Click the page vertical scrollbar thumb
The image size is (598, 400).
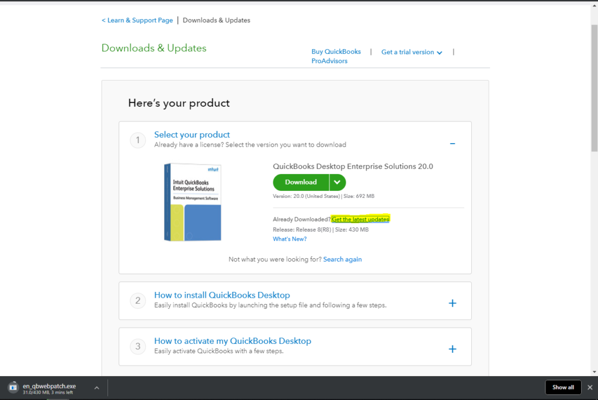pyautogui.click(x=594, y=88)
